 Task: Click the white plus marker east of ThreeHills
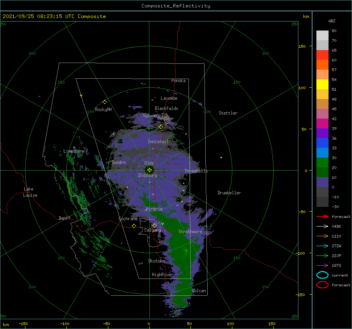(x=221, y=157)
